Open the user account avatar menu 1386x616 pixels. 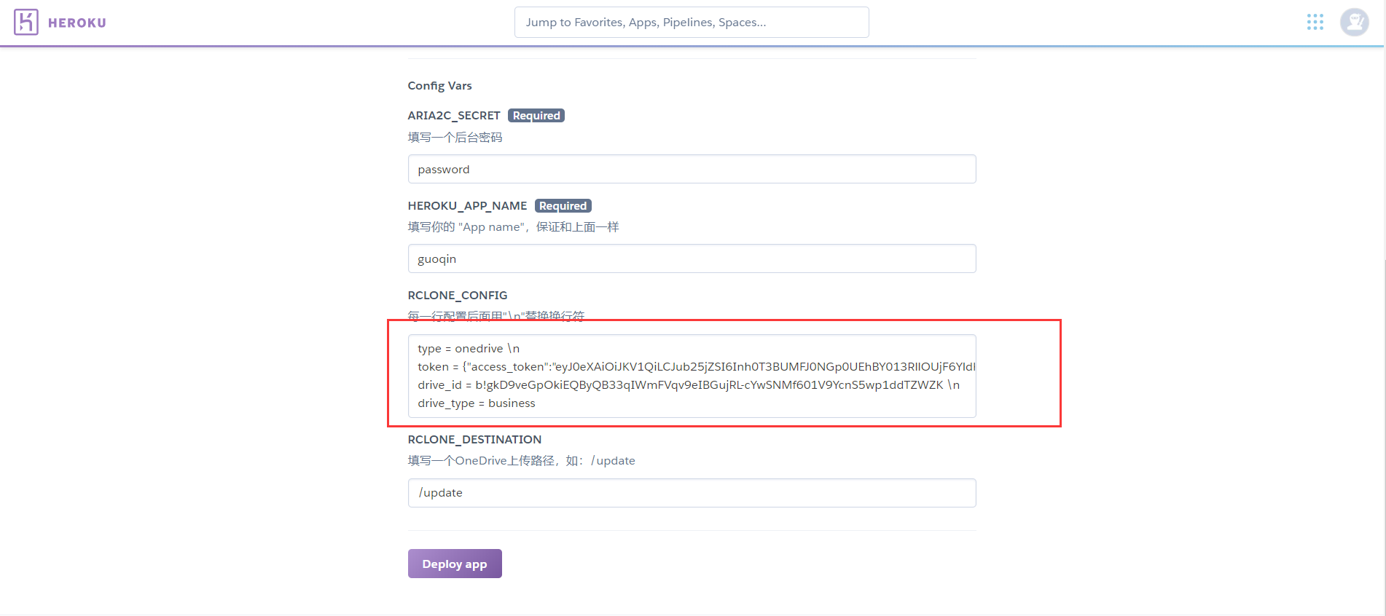pos(1354,23)
